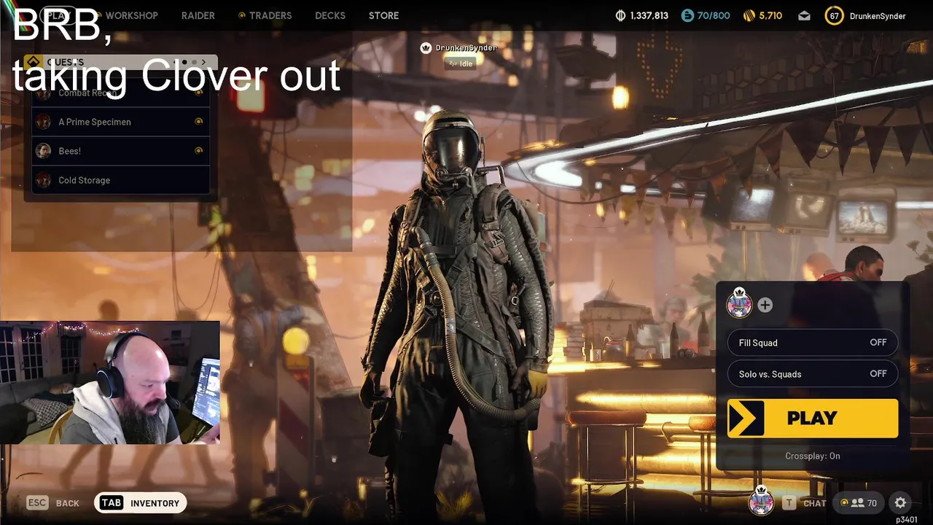Open Inventory with the TAB button
The image size is (933, 525).
point(141,502)
